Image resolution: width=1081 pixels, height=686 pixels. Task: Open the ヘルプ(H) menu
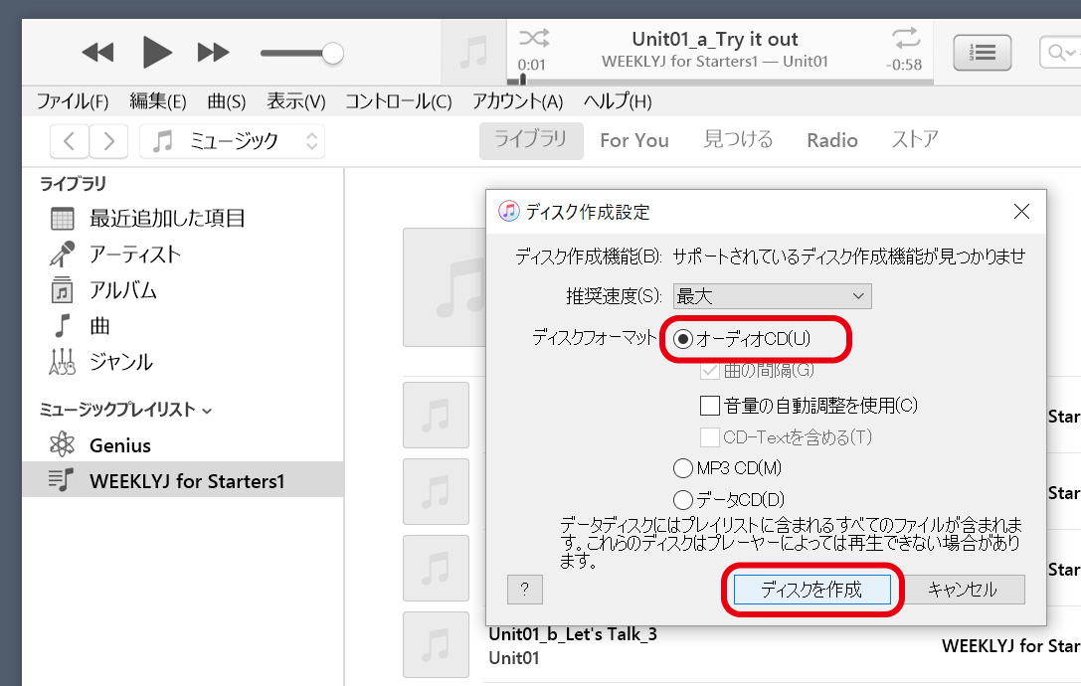618,101
